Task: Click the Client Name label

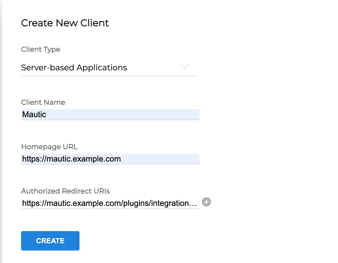Action: (43, 102)
